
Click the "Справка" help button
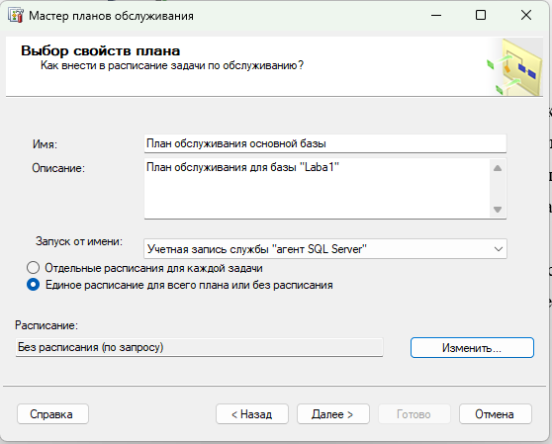click(52, 414)
